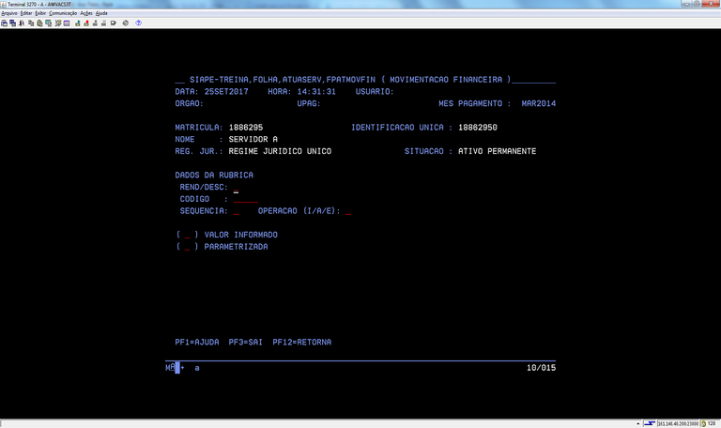Click the gray round support toolbar icon
The image size is (721, 428).
coord(126,23)
